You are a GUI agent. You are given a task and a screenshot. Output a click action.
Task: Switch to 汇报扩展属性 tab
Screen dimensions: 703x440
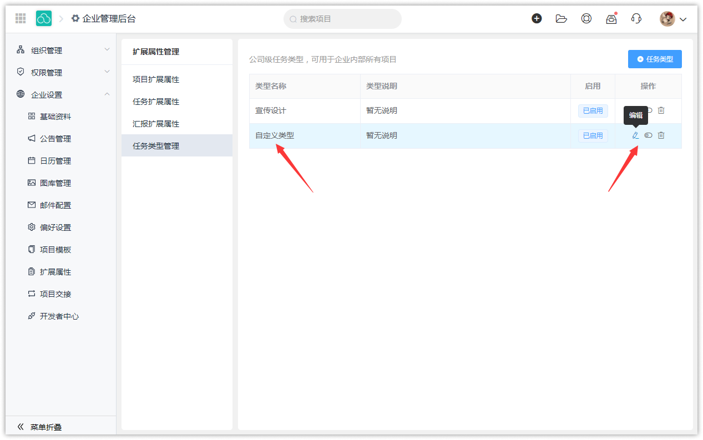coord(177,124)
